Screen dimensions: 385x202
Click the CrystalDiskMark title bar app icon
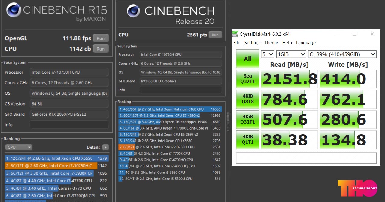[x=235, y=34]
